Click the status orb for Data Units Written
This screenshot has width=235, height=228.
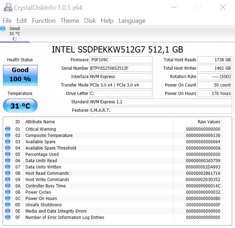click(8, 167)
